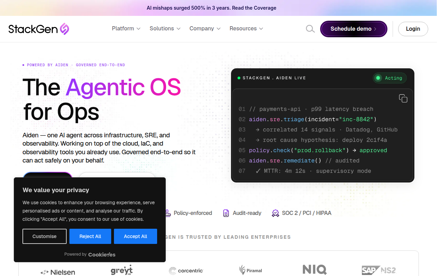Image resolution: width=442 pixels, height=276 pixels.
Task: Expand the Solutions menu
Action: [x=165, y=29]
